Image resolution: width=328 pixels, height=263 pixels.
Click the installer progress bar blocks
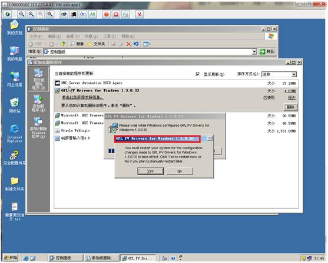[111, 151]
